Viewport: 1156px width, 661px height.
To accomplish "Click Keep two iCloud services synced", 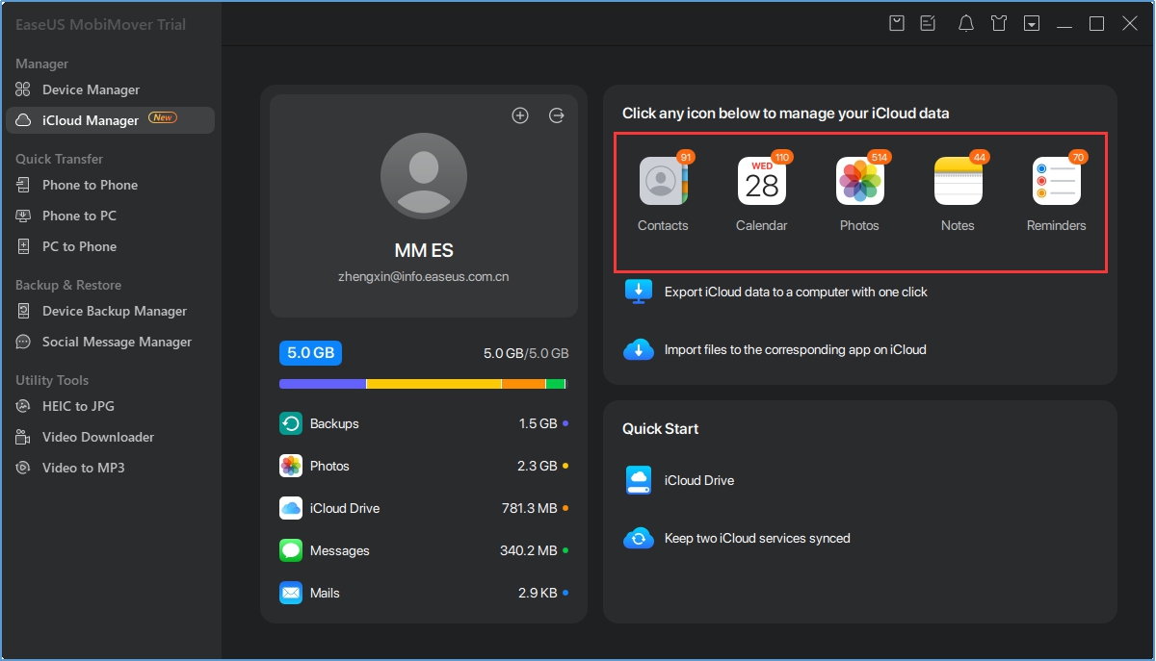I will [x=756, y=538].
